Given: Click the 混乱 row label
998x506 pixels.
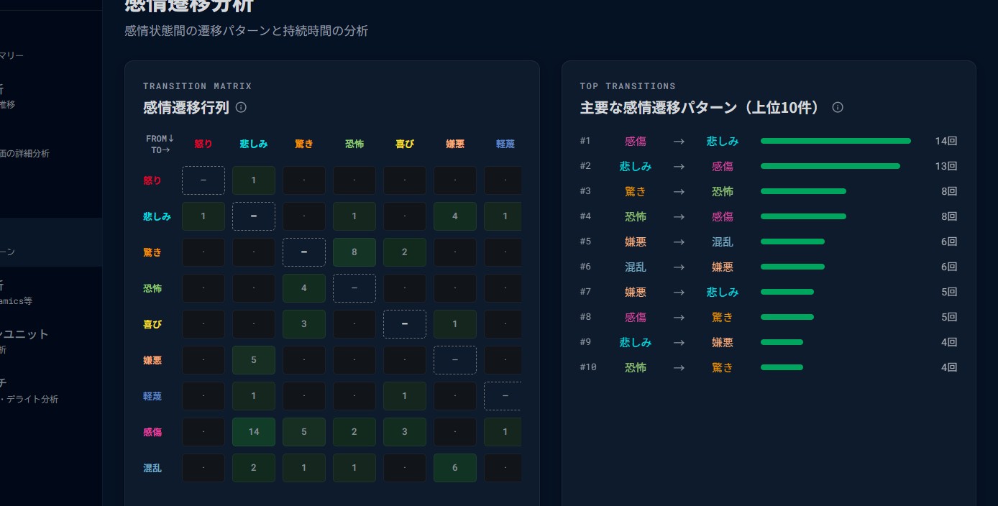Looking at the screenshot, I should tap(152, 468).
